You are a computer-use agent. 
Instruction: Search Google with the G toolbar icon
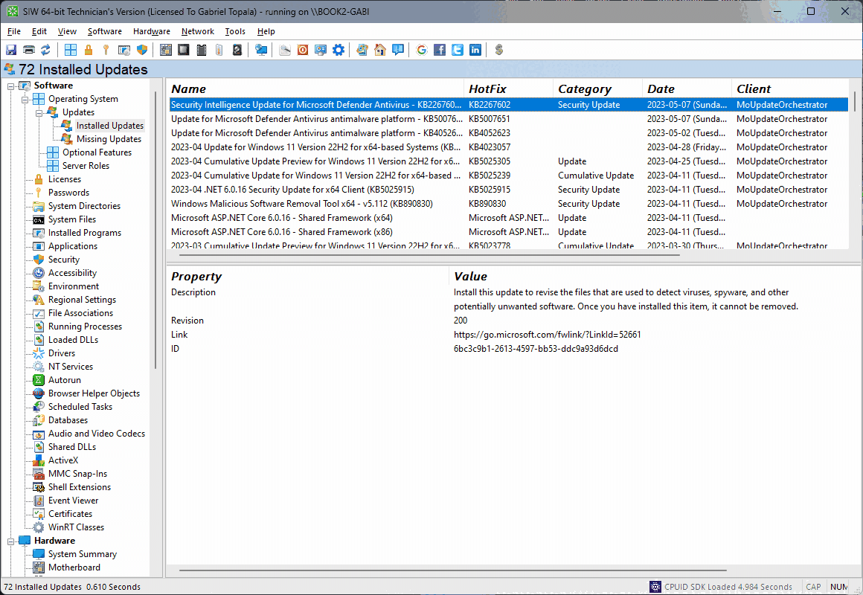point(421,50)
